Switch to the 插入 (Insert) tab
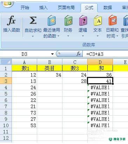Image resolution: width=128 pixels, height=144 pixels. (x=43, y=8)
